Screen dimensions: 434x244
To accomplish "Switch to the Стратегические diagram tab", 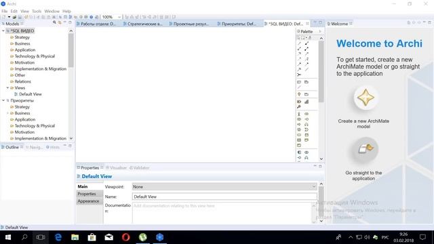I will click(144, 24).
